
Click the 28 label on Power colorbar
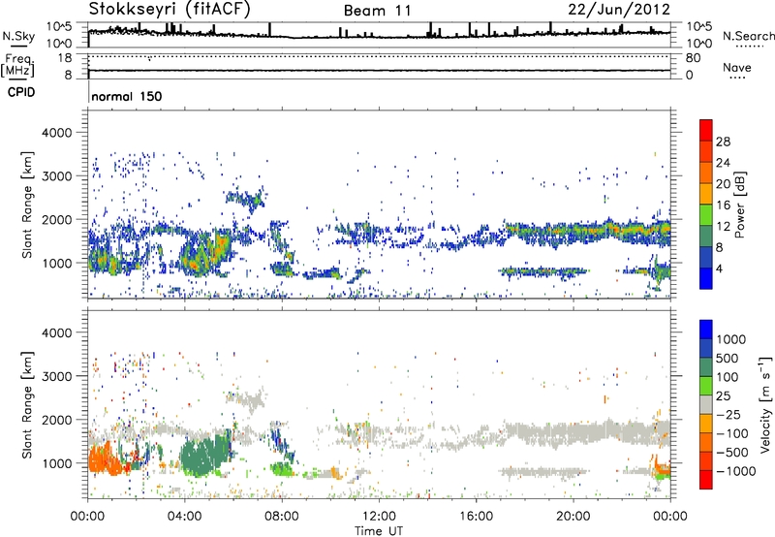[x=723, y=142]
